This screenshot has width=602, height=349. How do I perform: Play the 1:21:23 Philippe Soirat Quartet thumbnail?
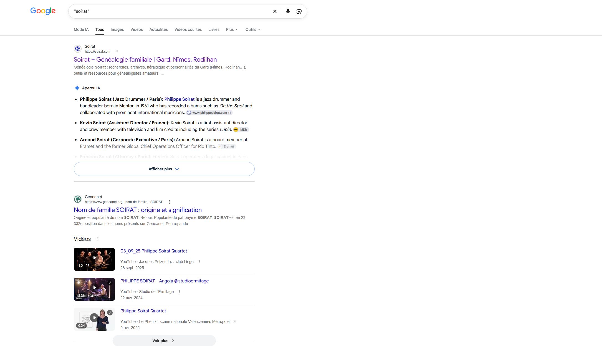[x=94, y=259]
